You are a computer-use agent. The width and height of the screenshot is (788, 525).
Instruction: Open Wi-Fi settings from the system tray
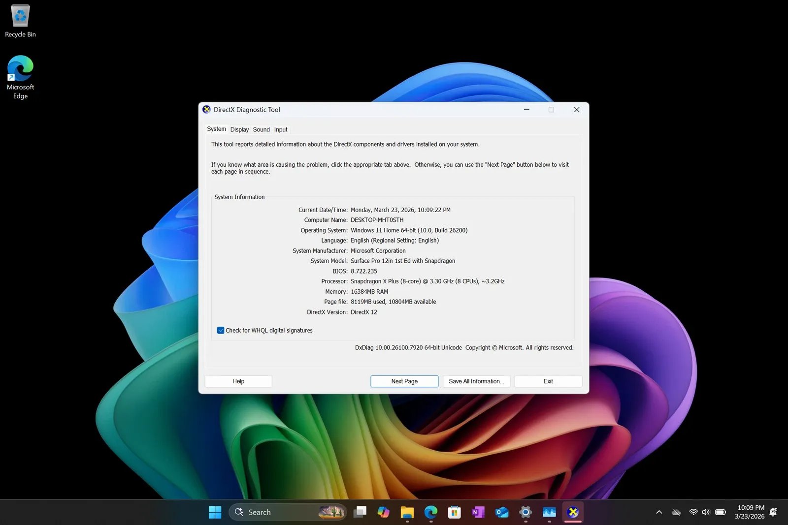click(x=693, y=512)
